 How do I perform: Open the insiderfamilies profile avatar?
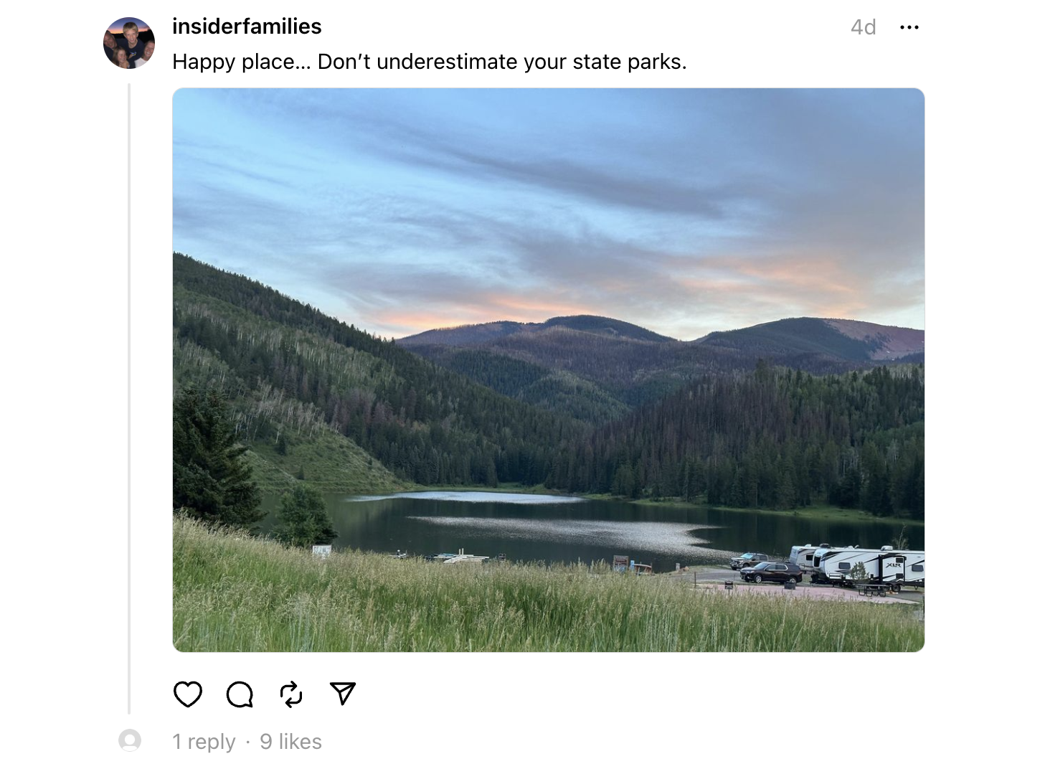tap(129, 43)
